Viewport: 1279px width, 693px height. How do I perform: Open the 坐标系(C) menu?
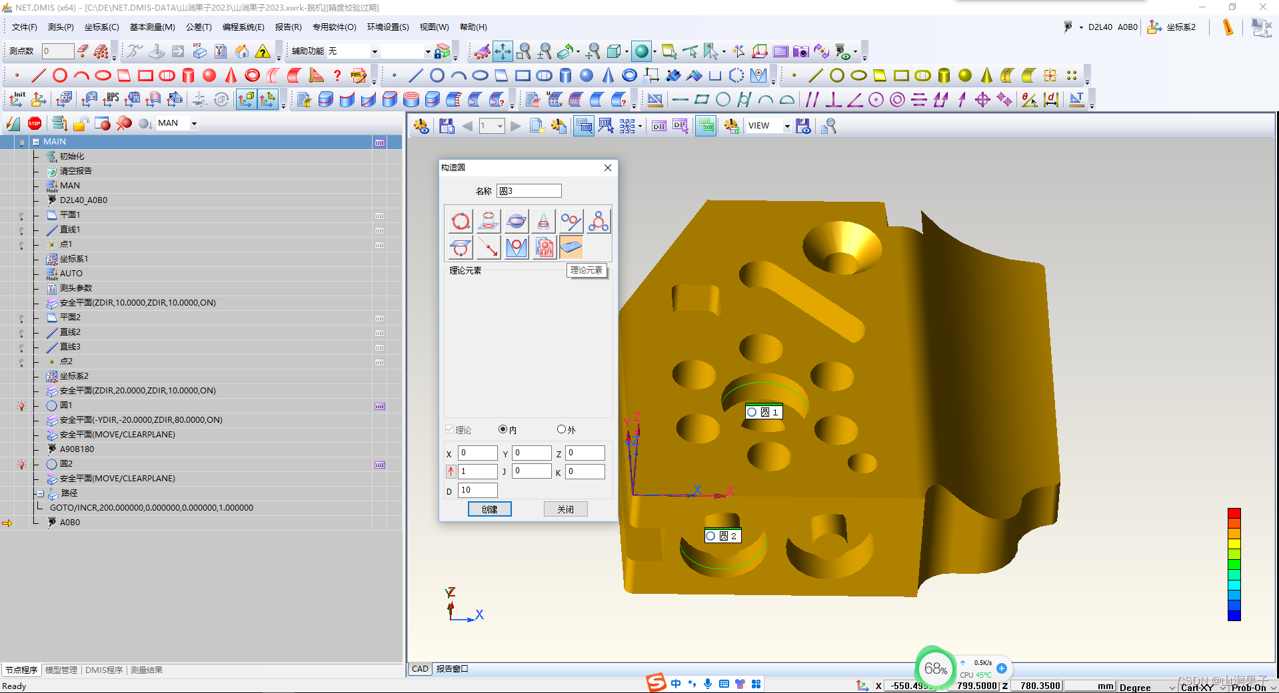pyautogui.click(x=101, y=27)
